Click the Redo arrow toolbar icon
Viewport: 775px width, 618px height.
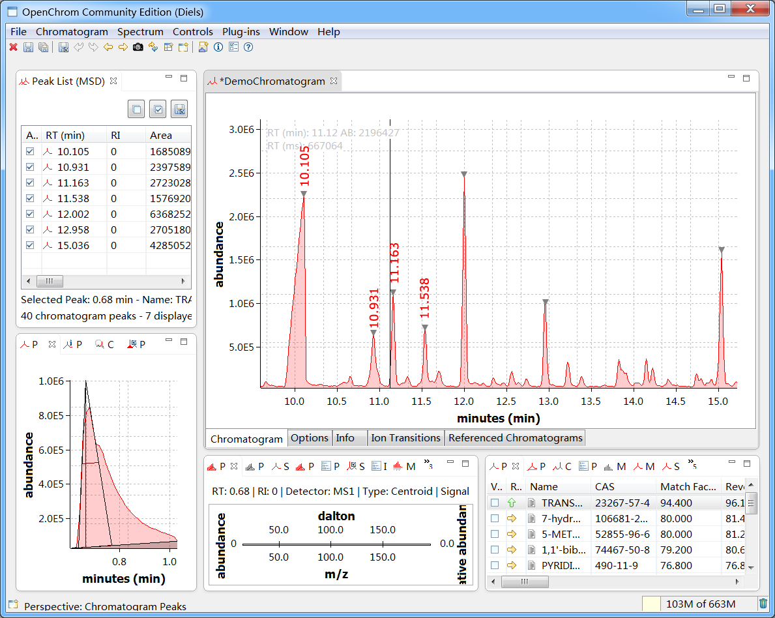click(93, 47)
